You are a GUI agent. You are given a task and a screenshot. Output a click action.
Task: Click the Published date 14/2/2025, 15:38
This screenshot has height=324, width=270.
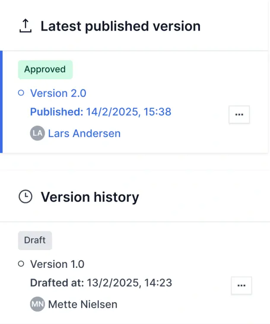pos(129,112)
